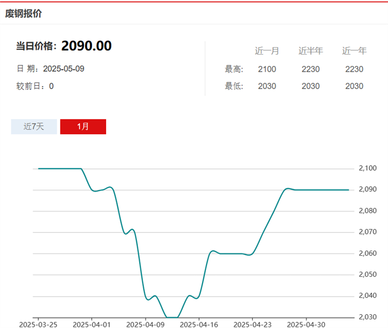This screenshot has height=328, width=388.
Task: Click the 当日价格 label
Action: pos(36,47)
